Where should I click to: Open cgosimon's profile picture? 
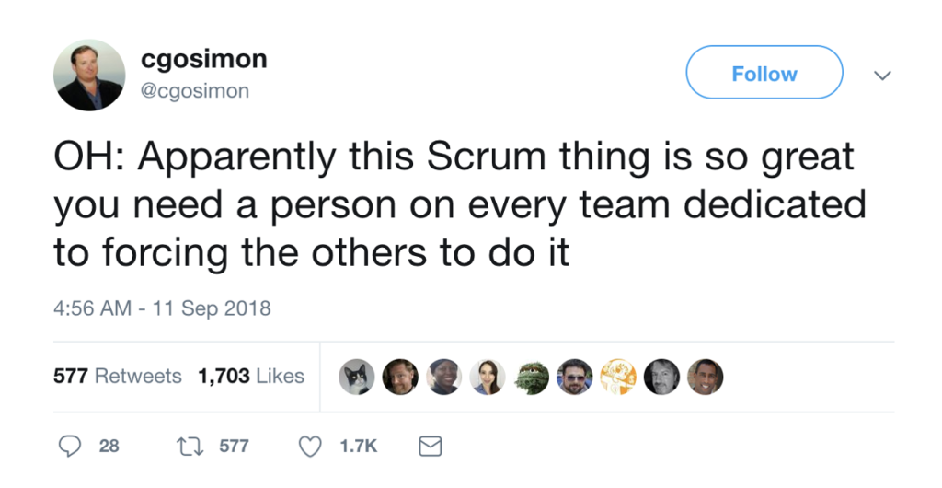[x=89, y=76]
